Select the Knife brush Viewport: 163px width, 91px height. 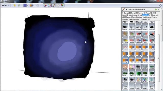point(145,47)
